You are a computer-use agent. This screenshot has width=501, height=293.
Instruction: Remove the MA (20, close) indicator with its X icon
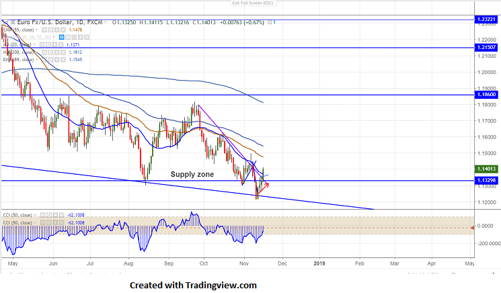[61, 44]
